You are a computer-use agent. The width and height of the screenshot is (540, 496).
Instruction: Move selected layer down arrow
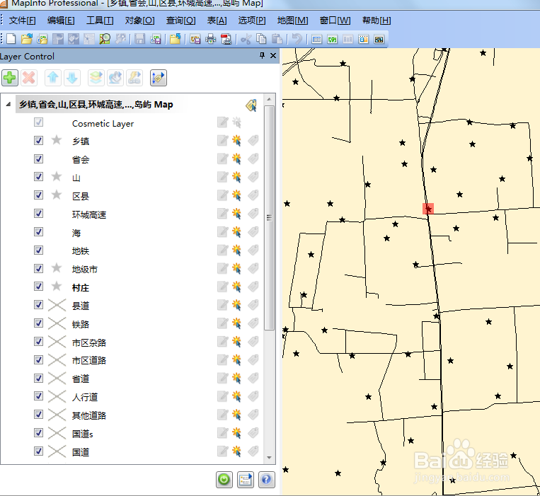pyautogui.click(x=72, y=78)
